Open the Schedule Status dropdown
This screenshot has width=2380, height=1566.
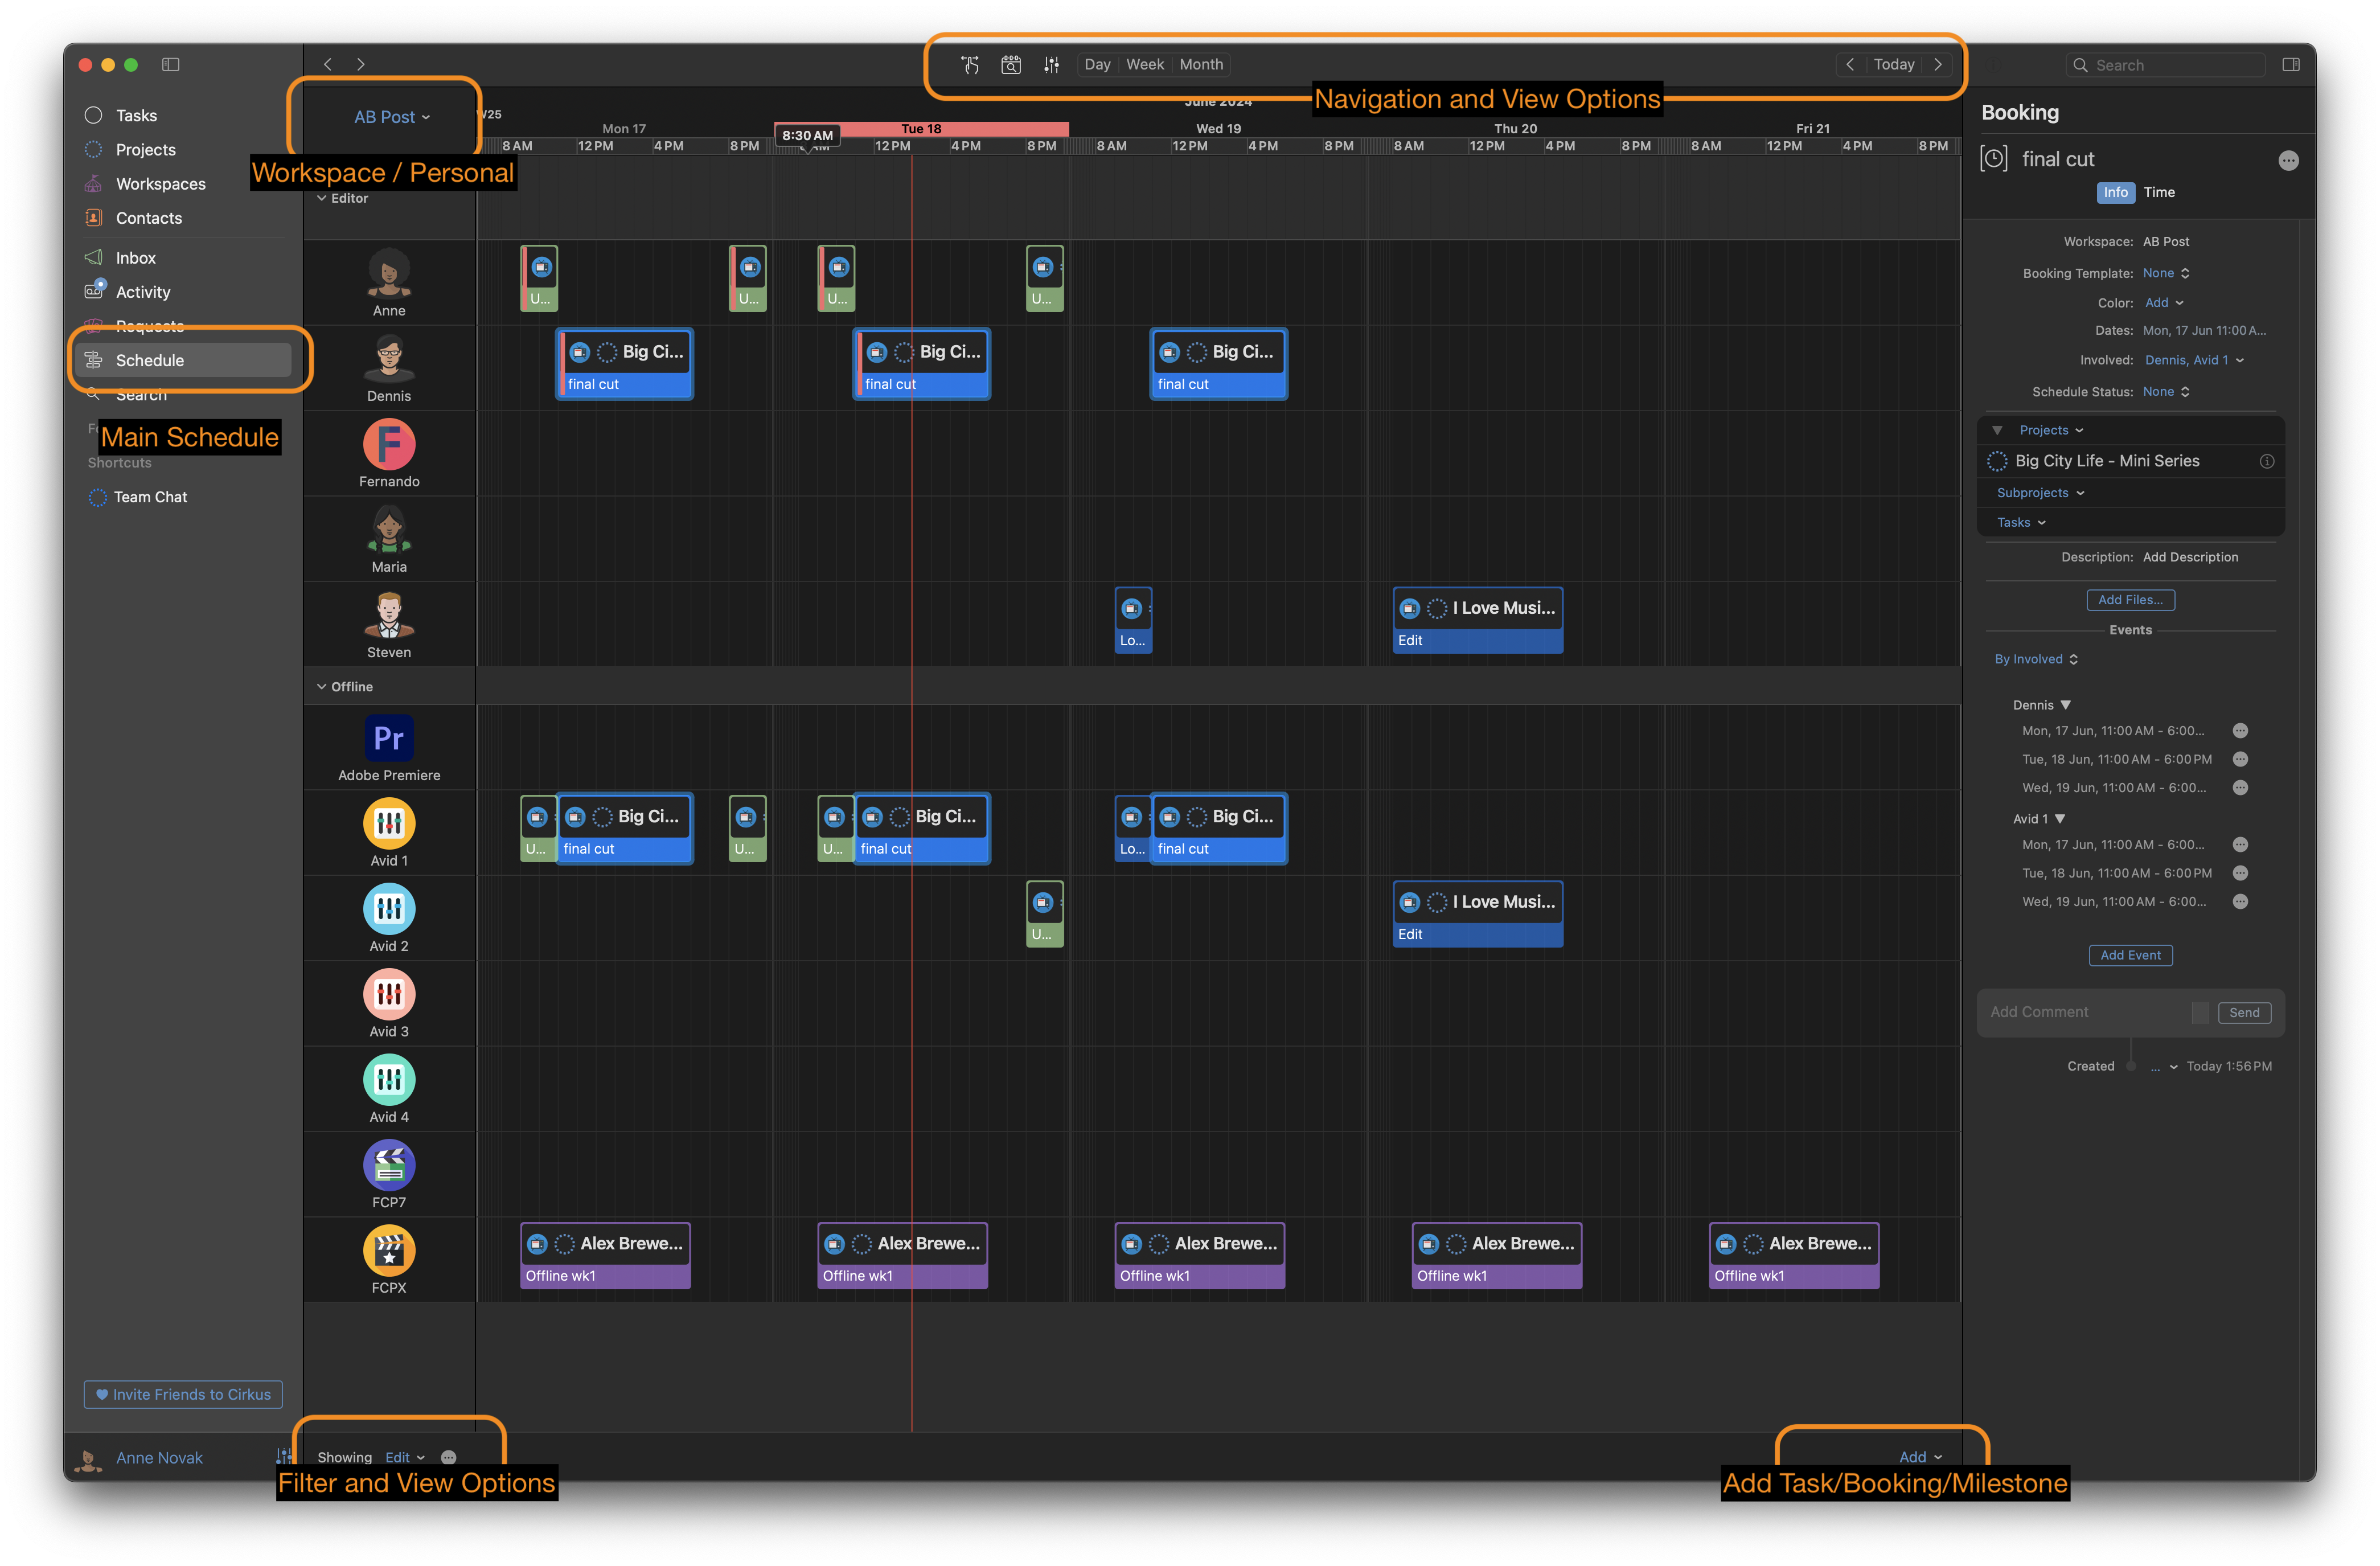coord(2166,392)
